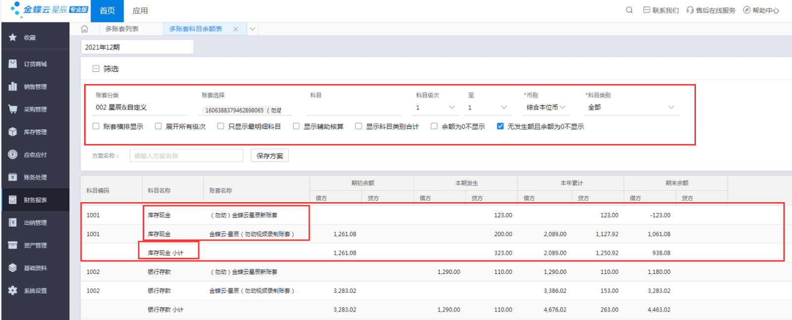Open 库存管理 sidebar module
Viewport: 792px width, 320px height.
click(35, 132)
